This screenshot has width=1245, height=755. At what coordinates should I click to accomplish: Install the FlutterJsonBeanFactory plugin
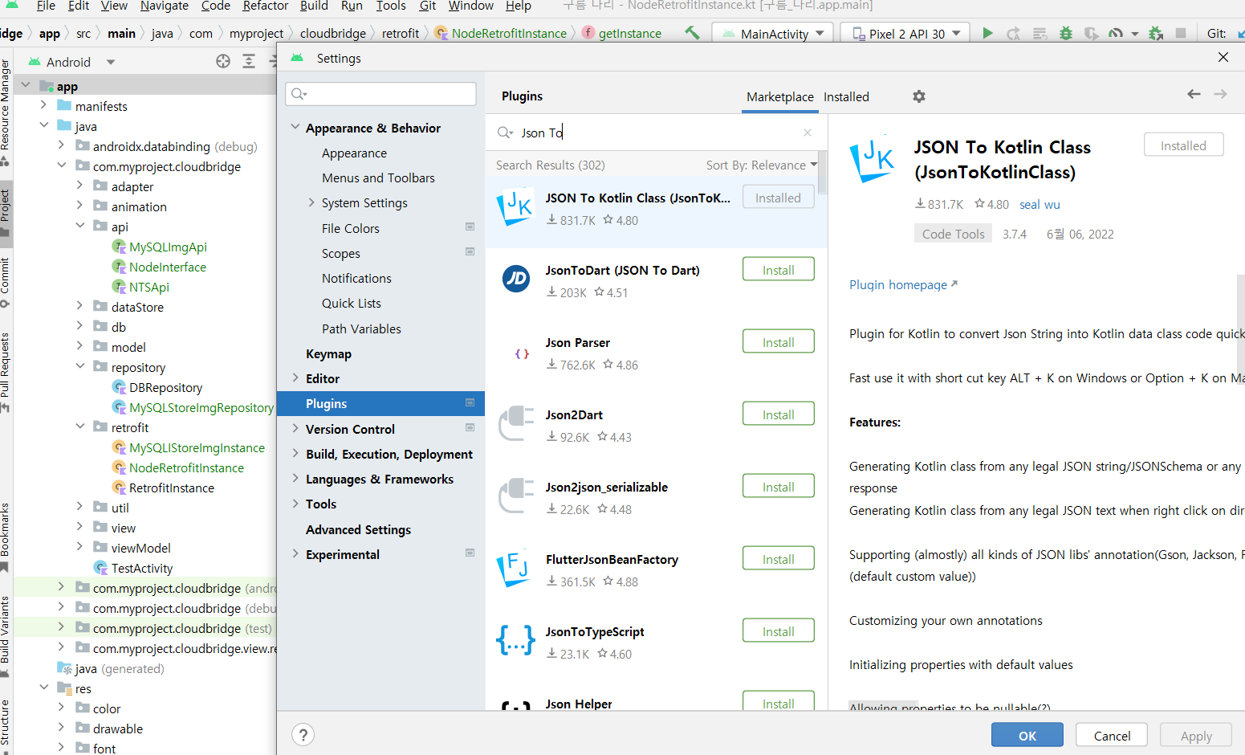click(778, 559)
